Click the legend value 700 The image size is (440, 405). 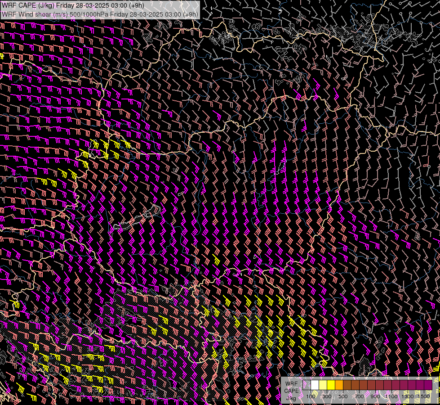[x=359, y=396]
